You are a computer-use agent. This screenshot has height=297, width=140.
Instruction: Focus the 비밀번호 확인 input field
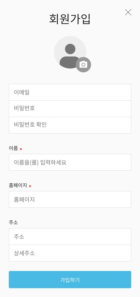pos(70,125)
